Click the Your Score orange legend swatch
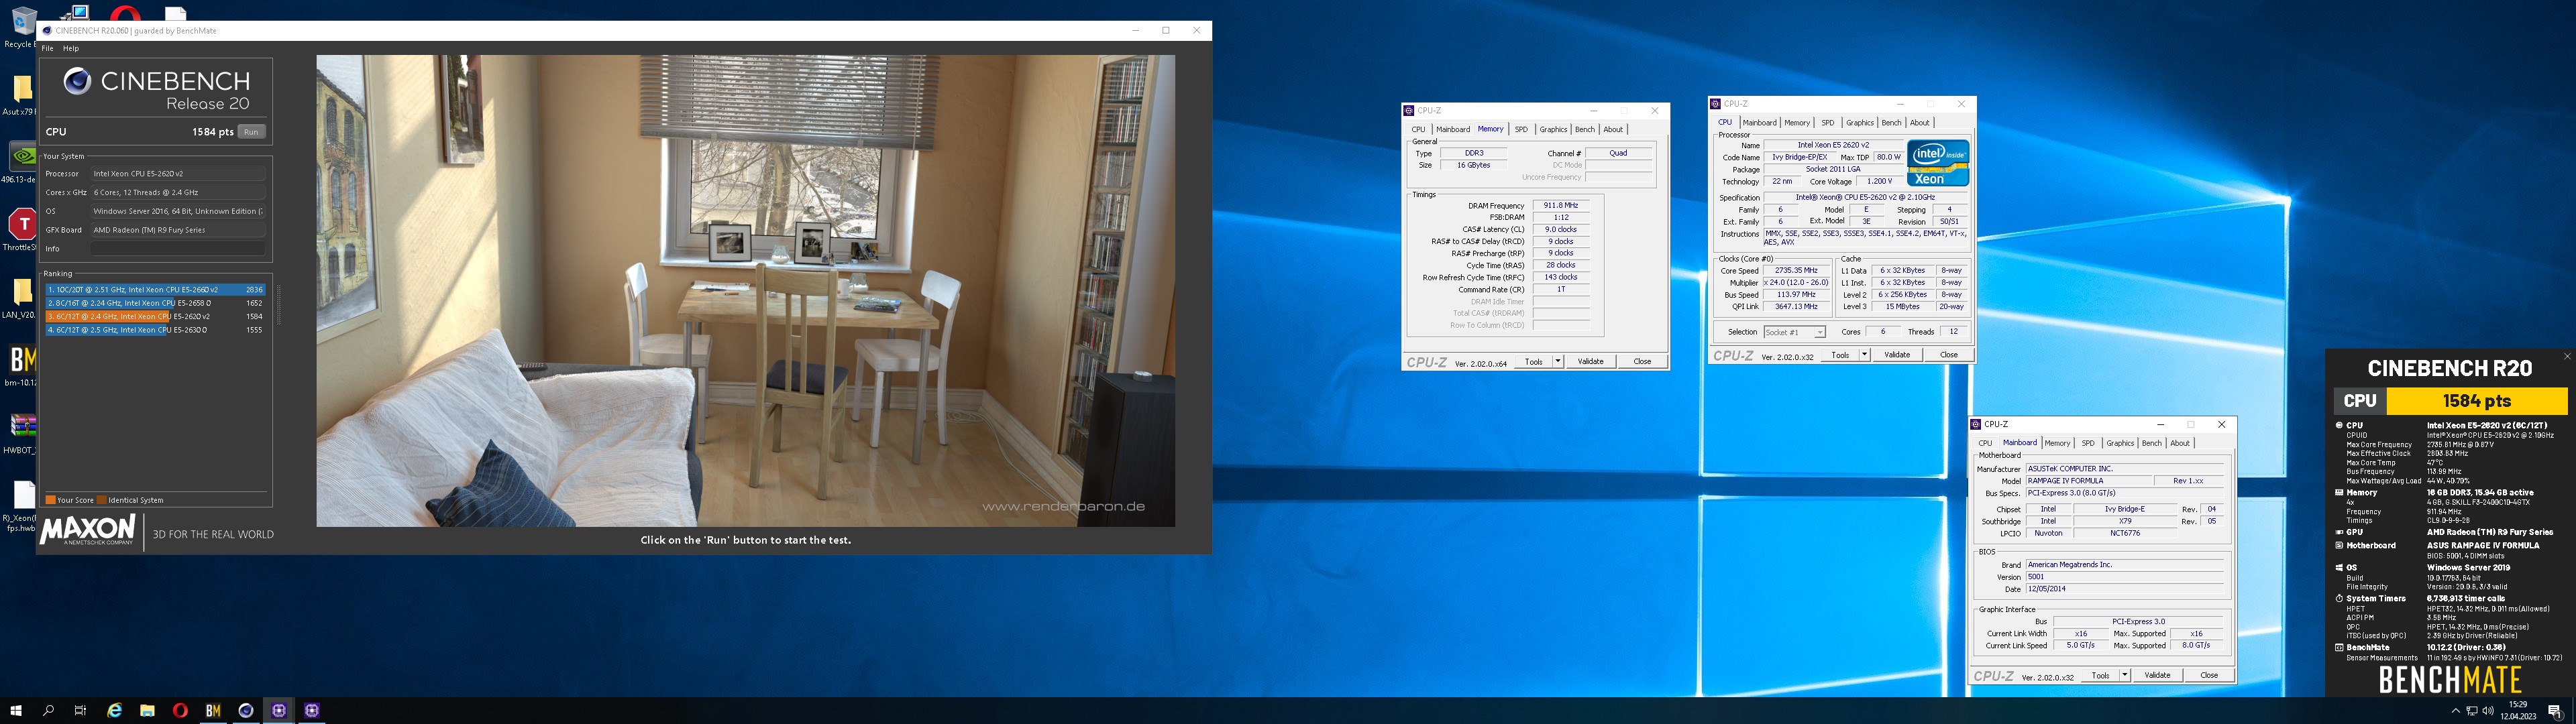The height and width of the screenshot is (724, 2576). pos(51,500)
